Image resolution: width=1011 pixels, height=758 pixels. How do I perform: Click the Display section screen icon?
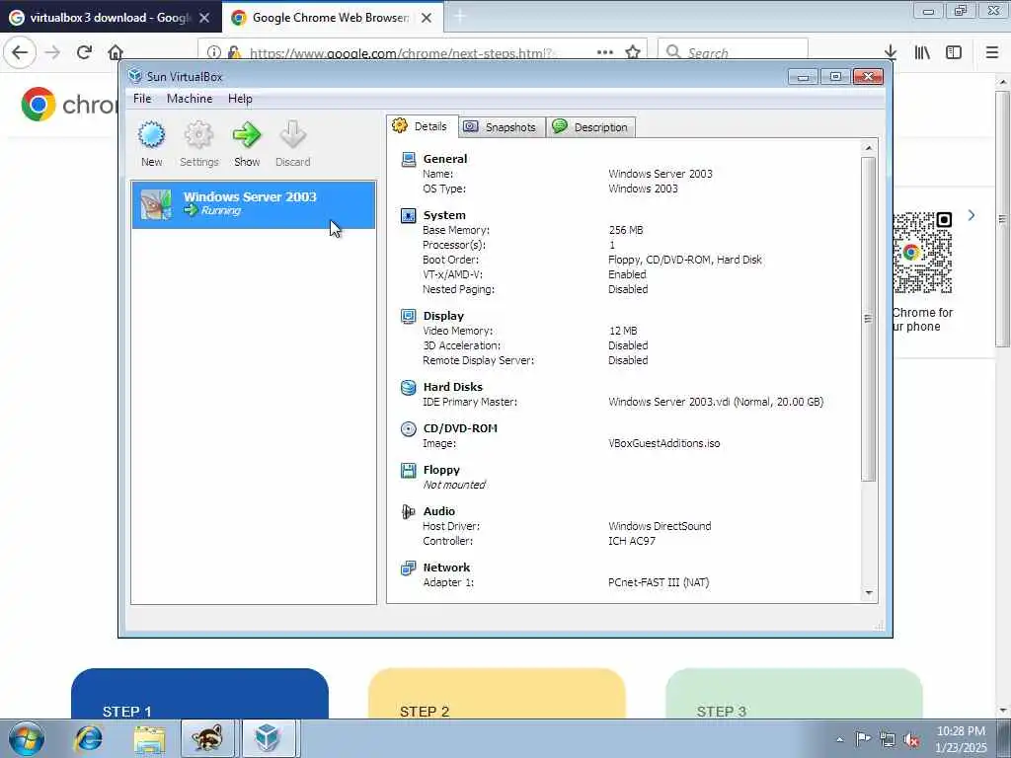(x=408, y=316)
